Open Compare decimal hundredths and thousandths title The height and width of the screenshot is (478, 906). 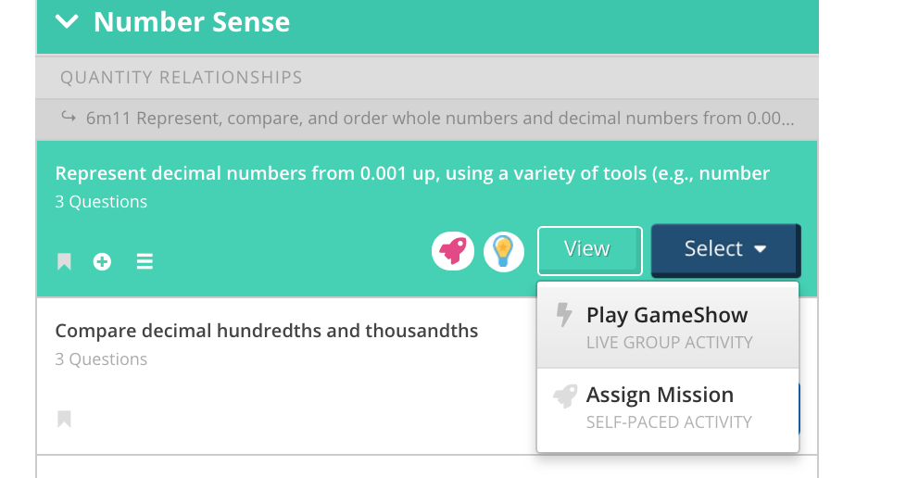point(267,331)
